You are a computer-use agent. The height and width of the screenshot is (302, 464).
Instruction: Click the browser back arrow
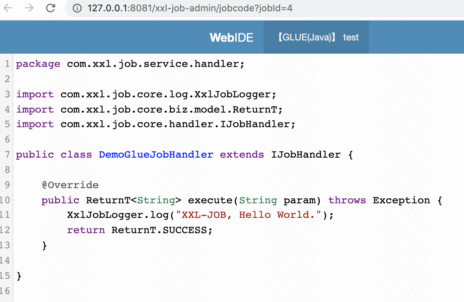[x=8, y=8]
